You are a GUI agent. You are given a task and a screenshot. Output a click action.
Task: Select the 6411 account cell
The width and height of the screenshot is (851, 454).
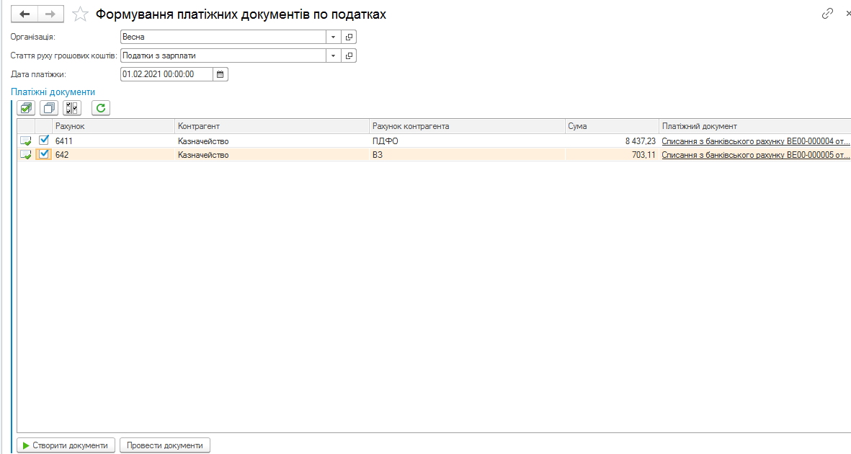[113, 141]
